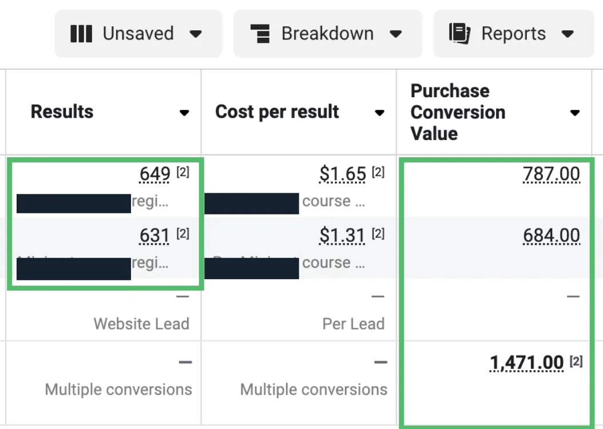The height and width of the screenshot is (429, 603).
Task: Open the Results column header menu arrow
Action: point(184,113)
